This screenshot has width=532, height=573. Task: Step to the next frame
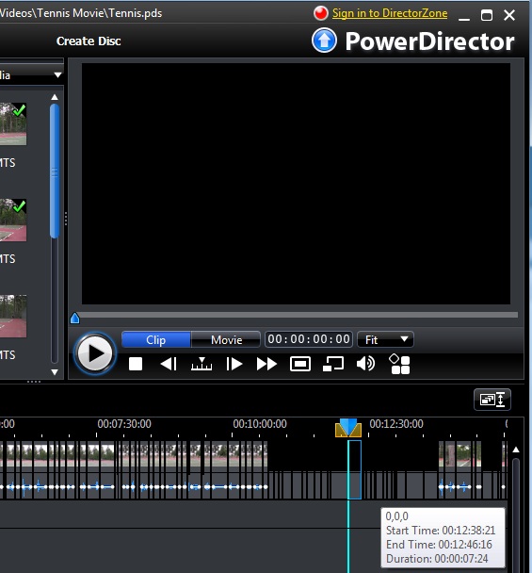pyautogui.click(x=234, y=364)
